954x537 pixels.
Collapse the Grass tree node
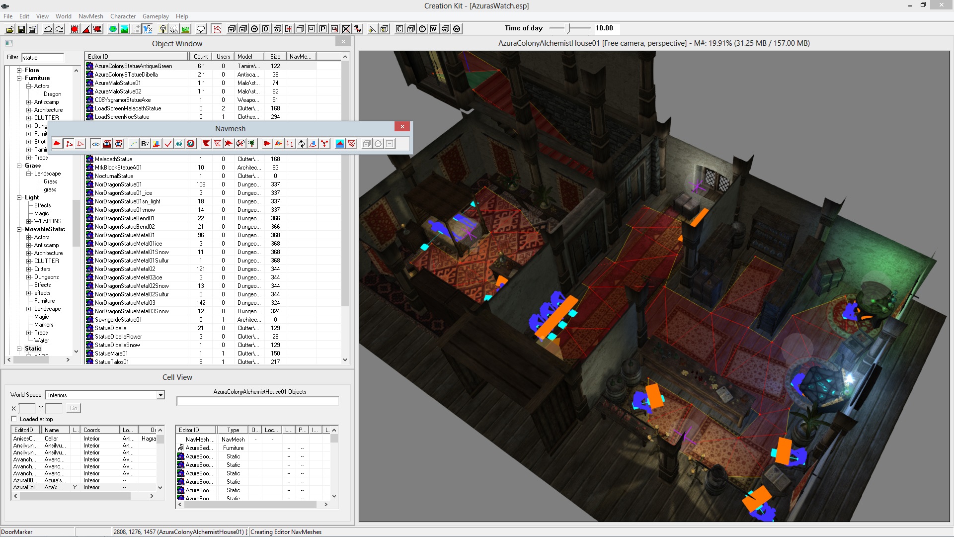point(19,166)
